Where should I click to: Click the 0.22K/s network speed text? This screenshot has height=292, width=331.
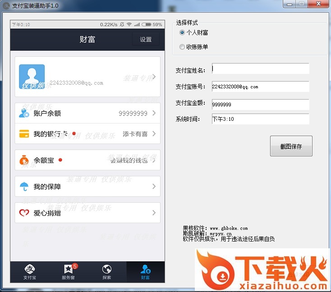click(109, 24)
